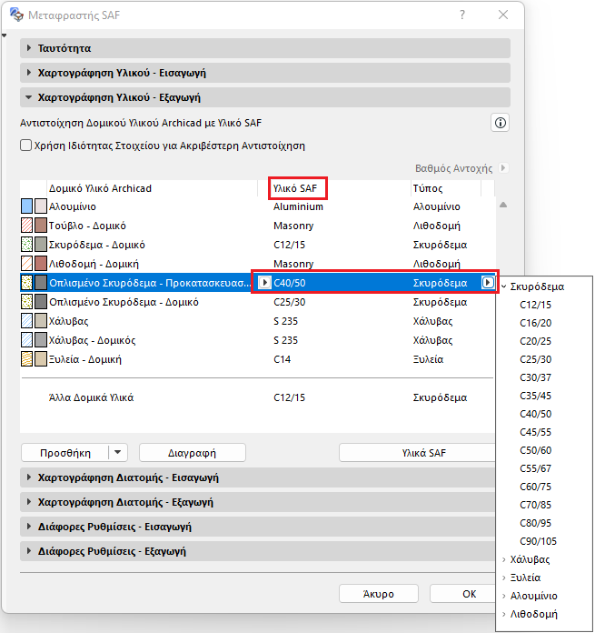Image resolution: width=595 pixels, height=633 pixels.
Task: Collapse the Σκυρόδεμα group in popup list
Action: (x=504, y=286)
